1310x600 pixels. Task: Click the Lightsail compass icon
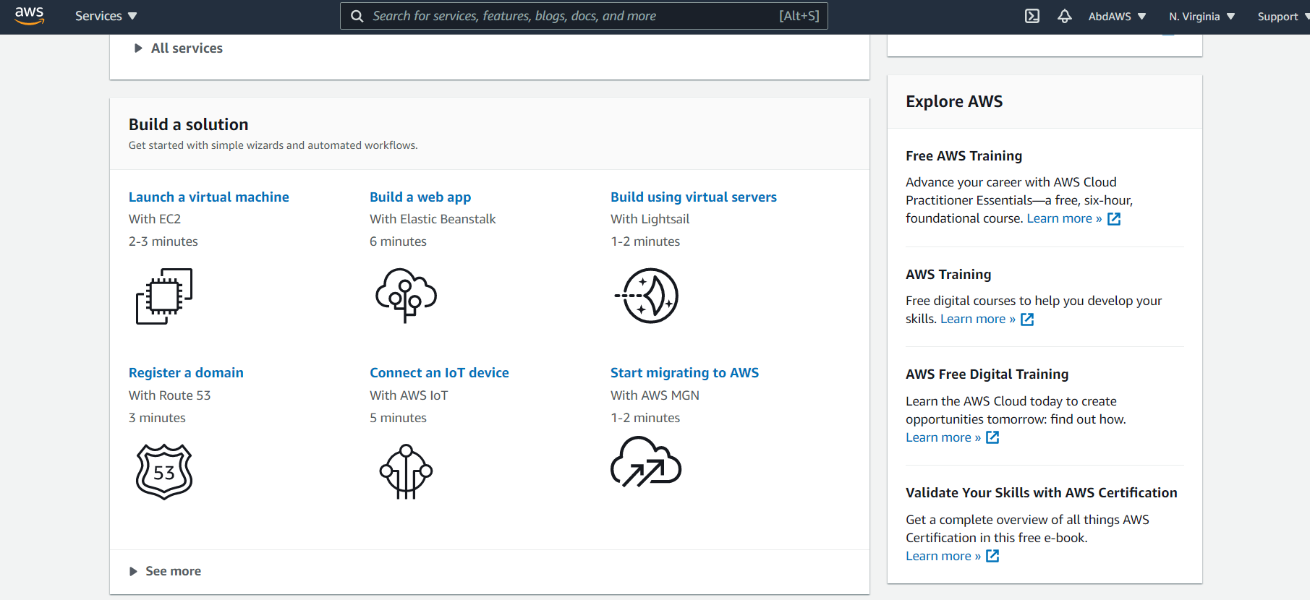point(647,296)
